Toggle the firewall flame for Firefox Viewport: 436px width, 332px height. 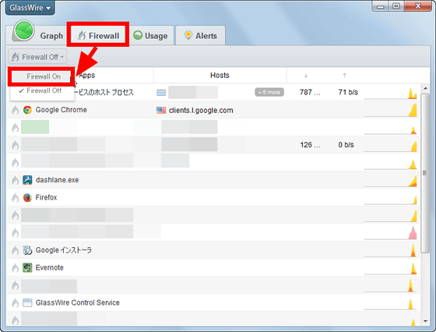[x=16, y=198]
